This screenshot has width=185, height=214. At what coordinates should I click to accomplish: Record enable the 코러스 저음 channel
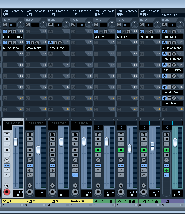click(144, 192)
